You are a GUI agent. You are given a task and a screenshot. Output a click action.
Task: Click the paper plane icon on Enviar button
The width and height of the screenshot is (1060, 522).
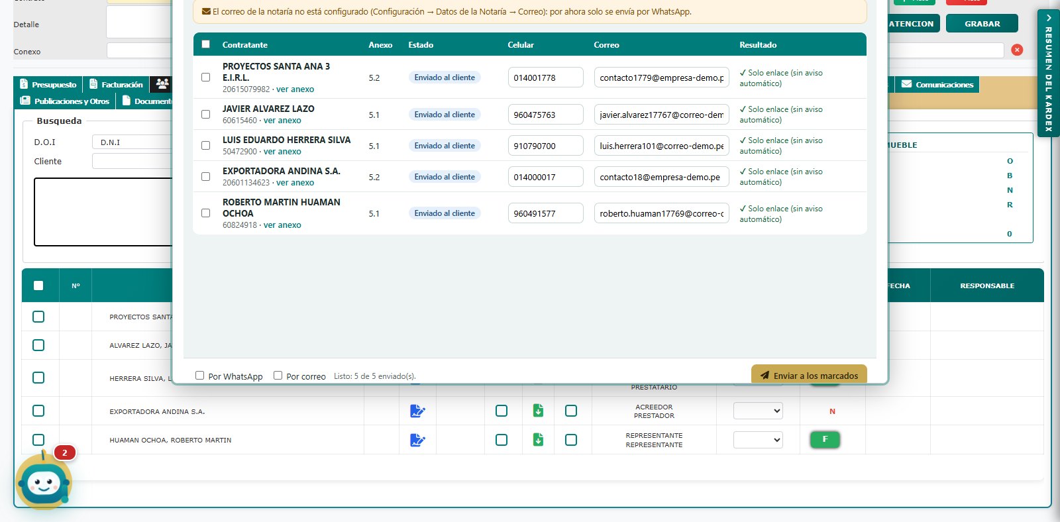[x=765, y=376]
